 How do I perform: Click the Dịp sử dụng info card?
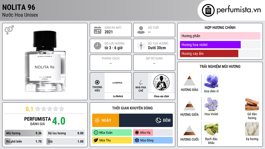[154, 63]
